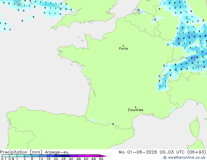Click the Dourbies city label
This screenshot has width=207, height=160.
135,110
